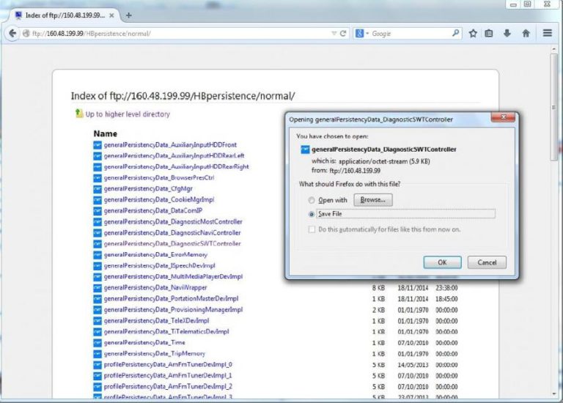This screenshot has width=563, height=403.
Task: Select the 'Save File' radio button
Action: click(312, 214)
